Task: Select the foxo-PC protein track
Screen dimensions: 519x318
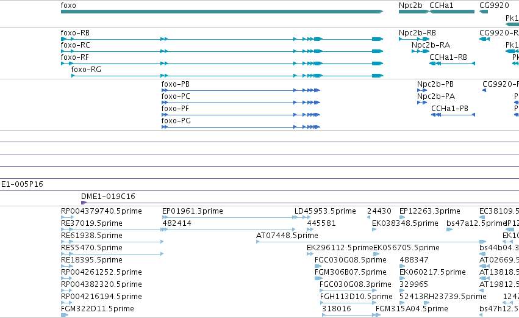Action: pos(241,103)
